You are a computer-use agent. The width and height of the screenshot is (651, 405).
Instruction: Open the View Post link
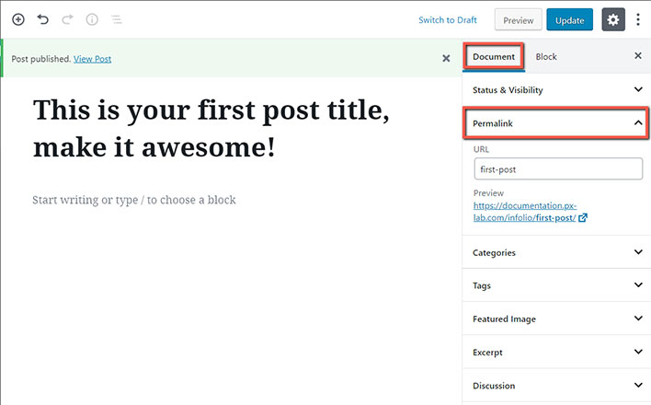[x=93, y=59]
